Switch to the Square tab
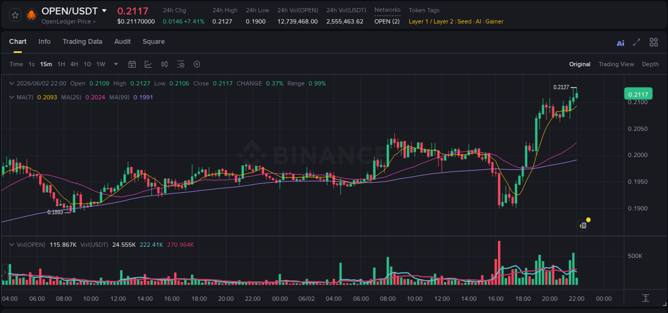 (x=153, y=42)
